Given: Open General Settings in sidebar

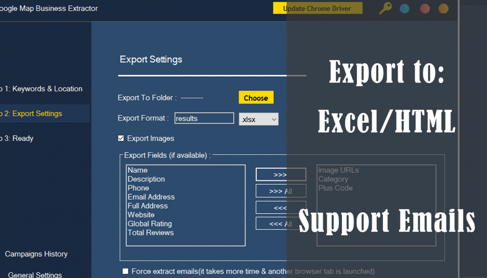Looking at the screenshot, I should point(35,274).
